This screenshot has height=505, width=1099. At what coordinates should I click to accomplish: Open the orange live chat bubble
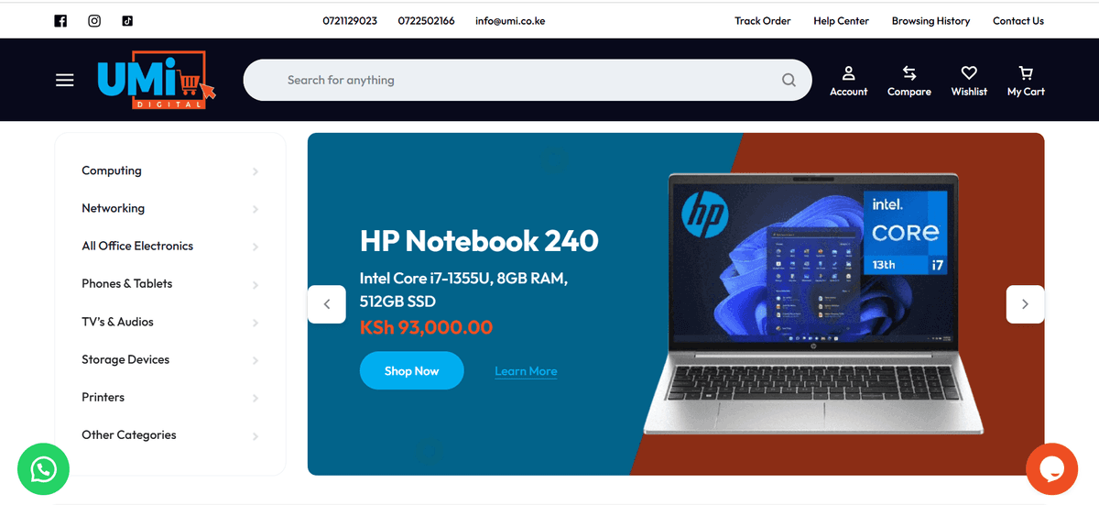[x=1051, y=468]
